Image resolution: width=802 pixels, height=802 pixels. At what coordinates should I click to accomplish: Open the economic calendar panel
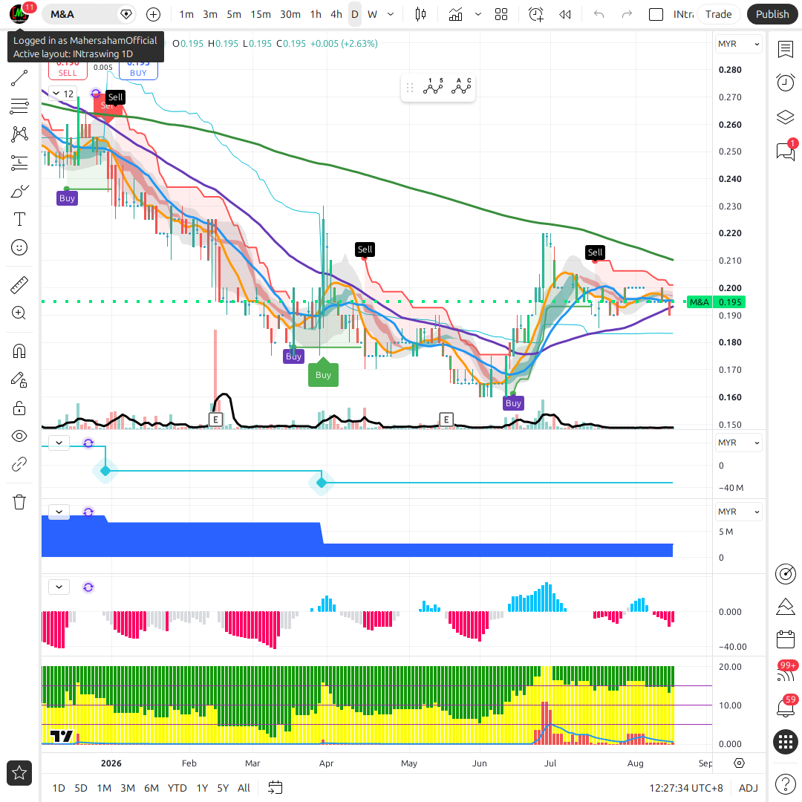[785, 639]
